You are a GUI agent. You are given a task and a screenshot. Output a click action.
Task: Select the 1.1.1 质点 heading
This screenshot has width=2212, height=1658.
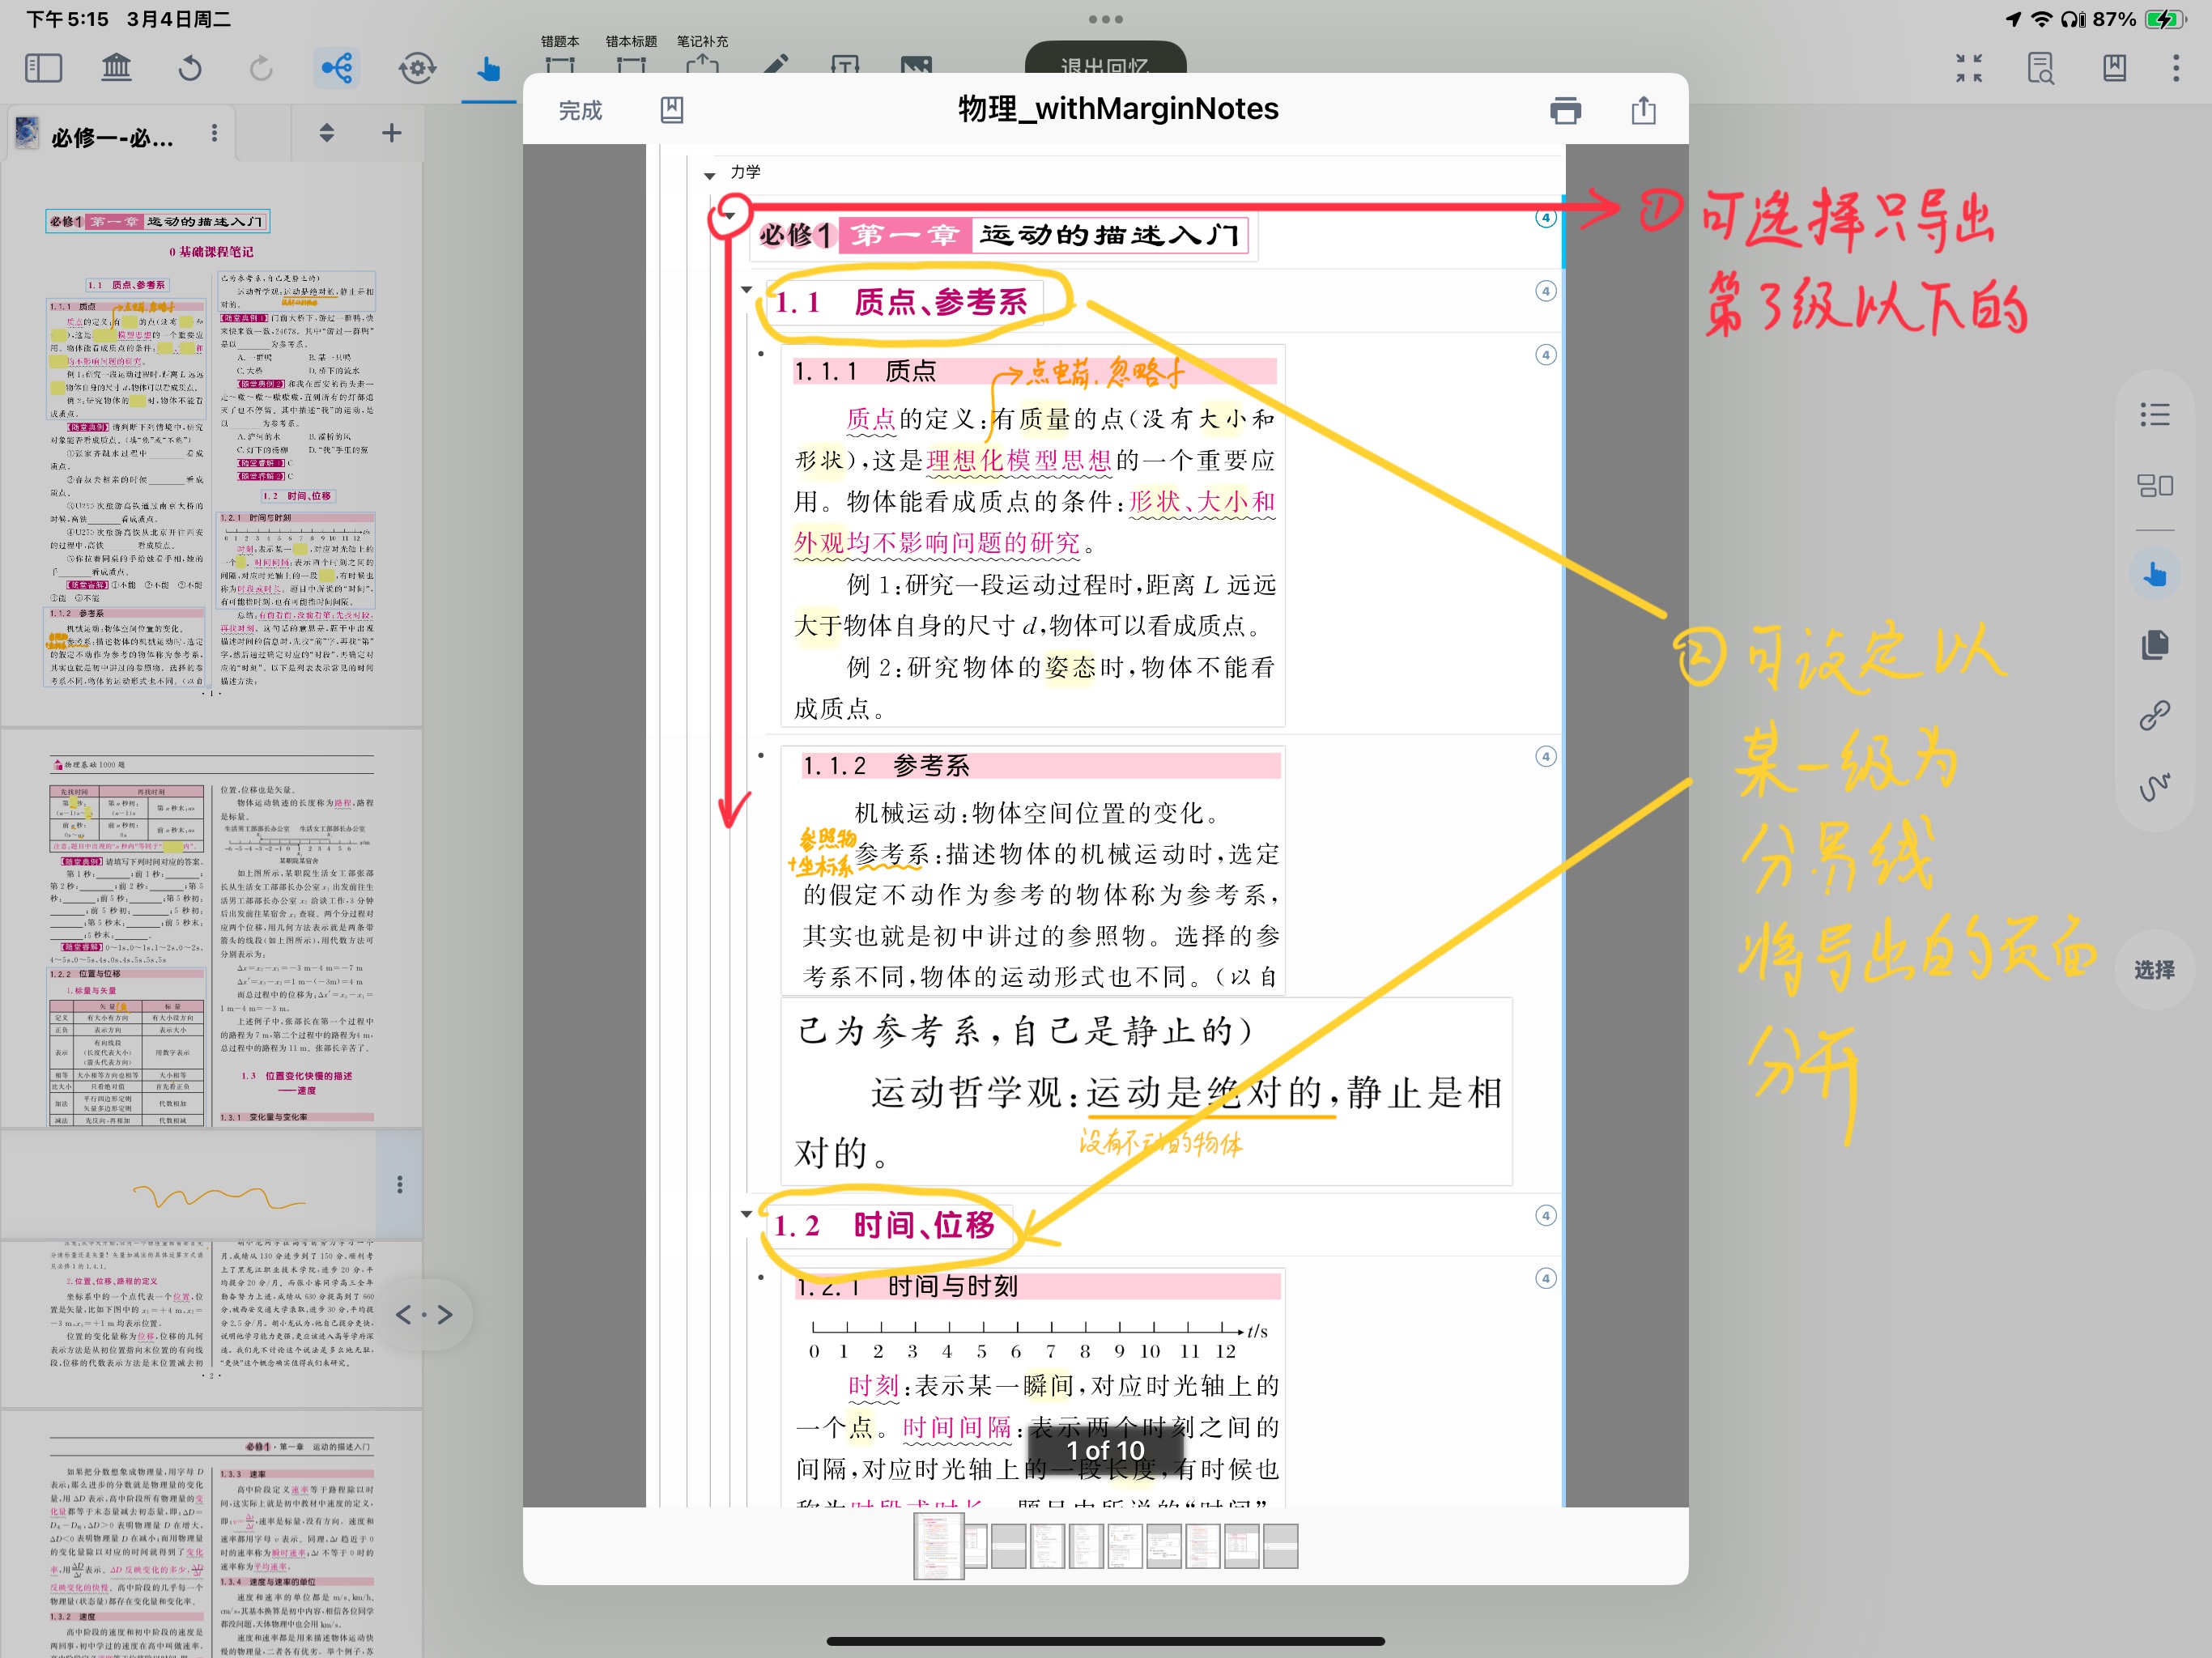click(x=866, y=372)
